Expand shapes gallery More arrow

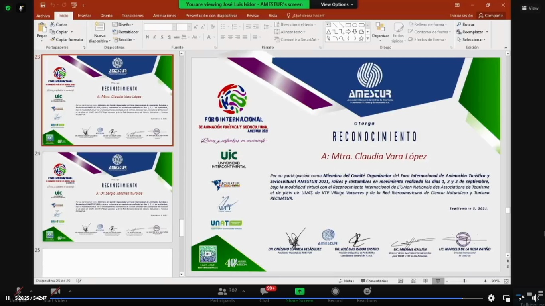(368, 39)
